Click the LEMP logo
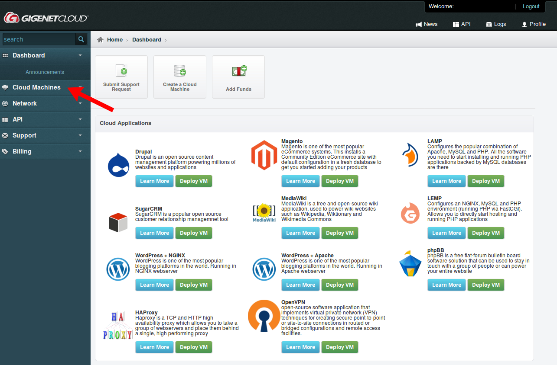Image resolution: width=557 pixels, height=365 pixels. pos(410,214)
